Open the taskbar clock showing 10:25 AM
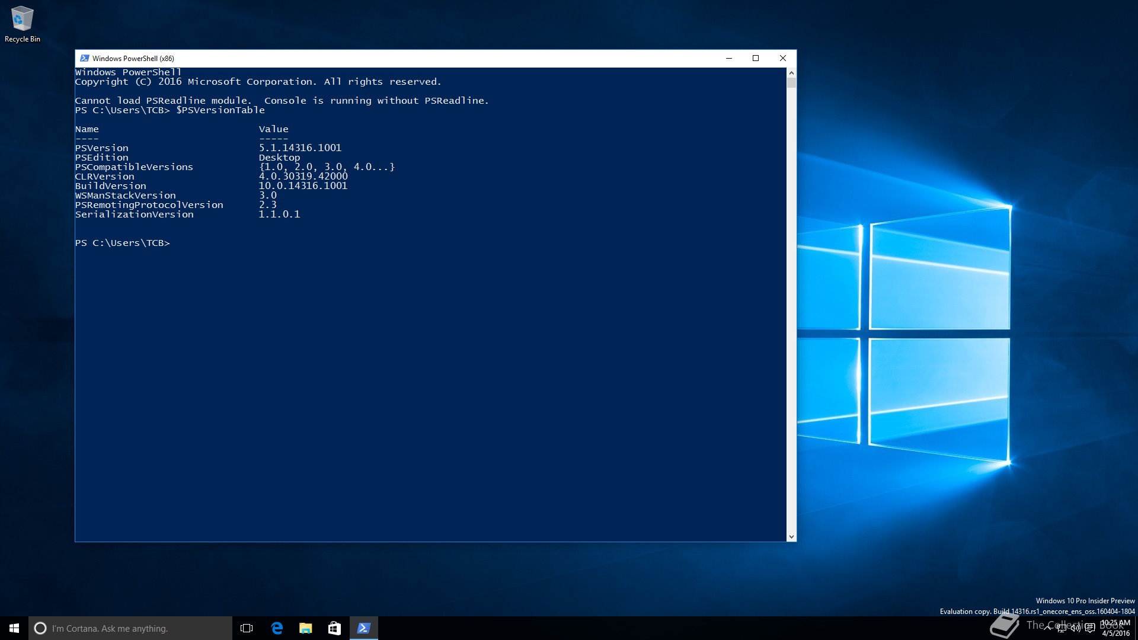This screenshot has height=640, width=1138. click(1115, 628)
